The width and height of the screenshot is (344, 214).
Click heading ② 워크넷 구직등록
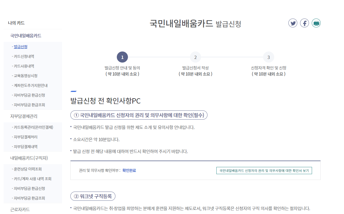(x=93, y=196)
